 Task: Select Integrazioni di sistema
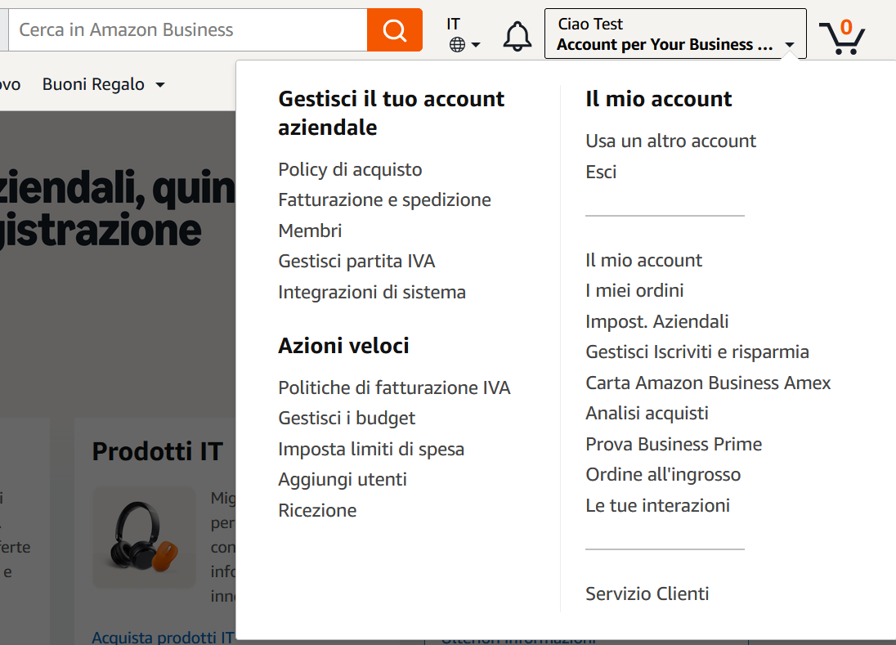tap(372, 292)
